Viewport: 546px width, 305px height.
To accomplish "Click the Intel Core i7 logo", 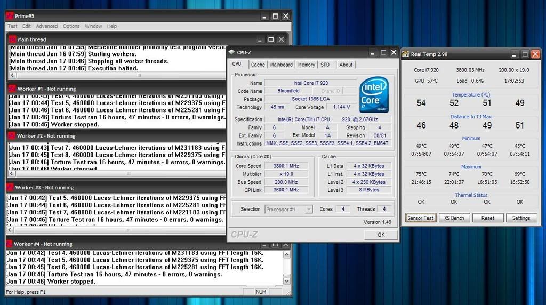I will click(374, 94).
